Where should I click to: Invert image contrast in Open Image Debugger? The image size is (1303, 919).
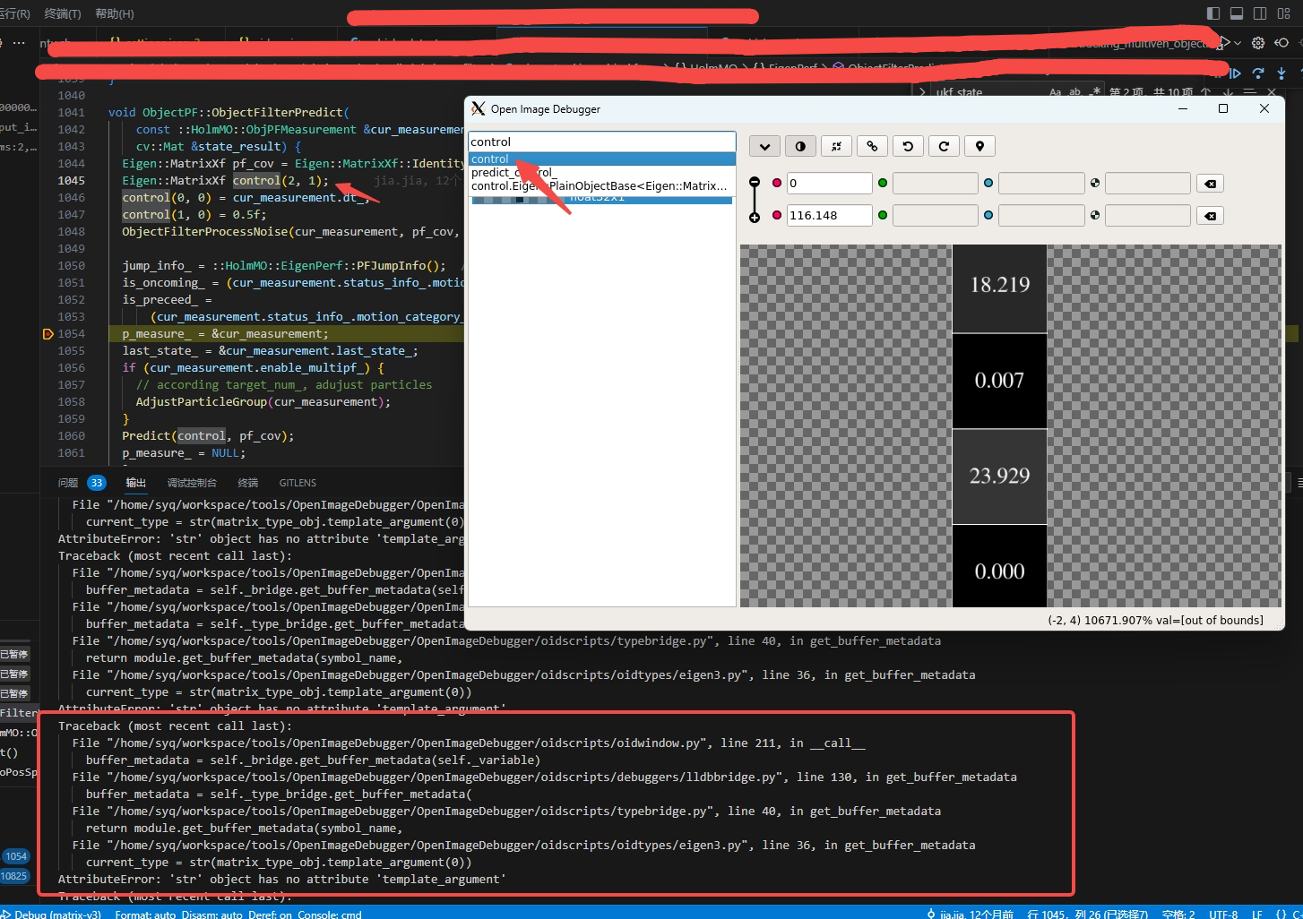click(800, 146)
